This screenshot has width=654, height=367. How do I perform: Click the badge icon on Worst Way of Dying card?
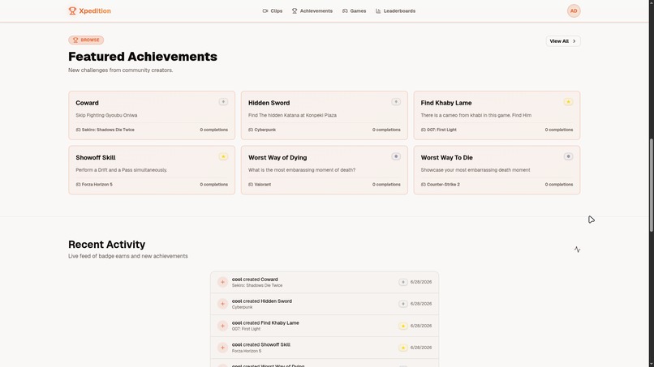[x=396, y=156]
